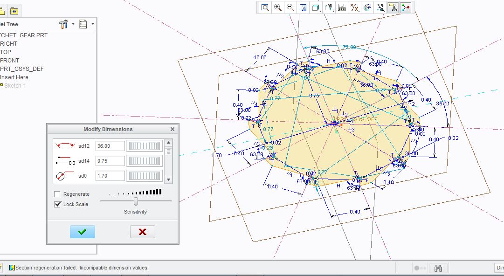Select RIGHT plane in Model Tree

coord(9,44)
